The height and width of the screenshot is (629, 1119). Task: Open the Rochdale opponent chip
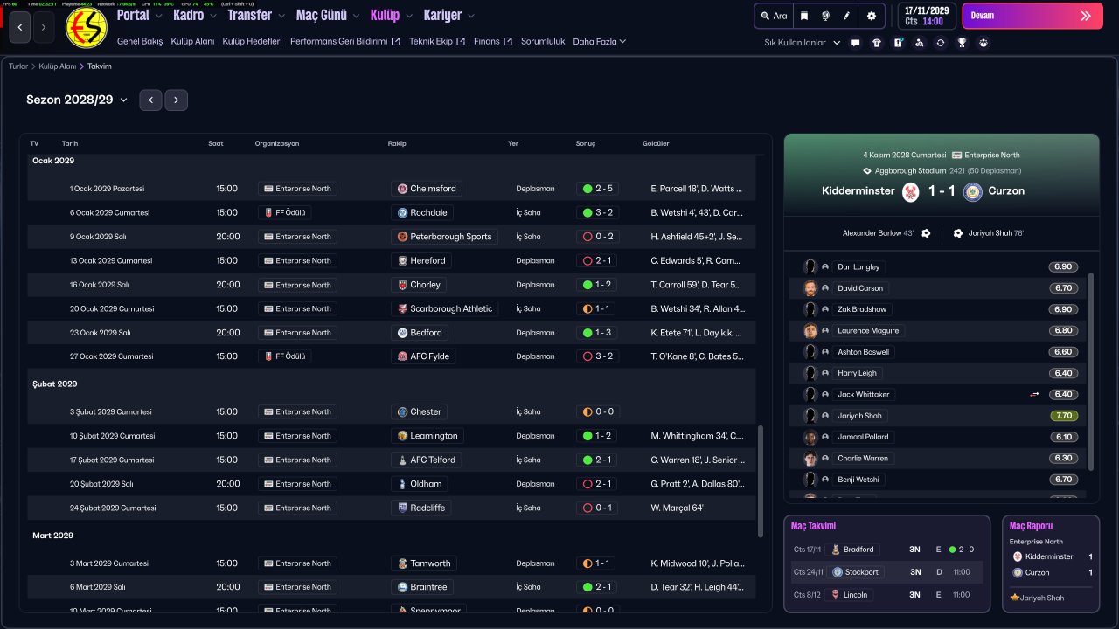[x=422, y=212]
